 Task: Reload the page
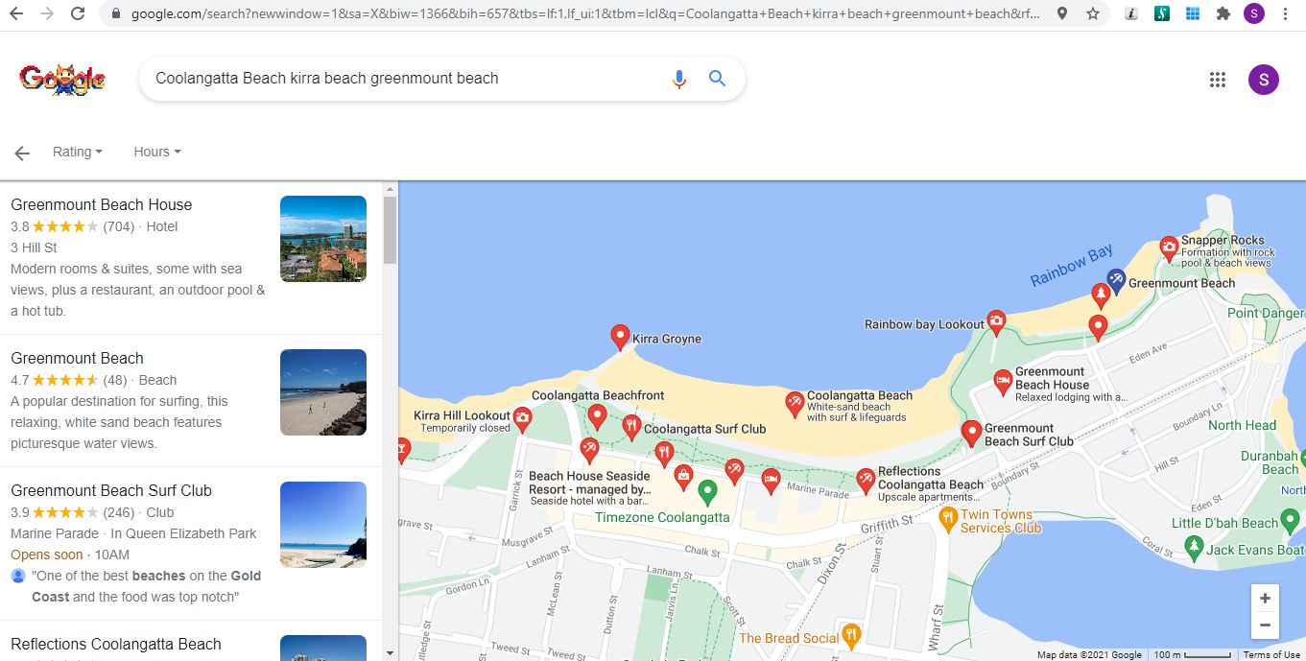pos(78,13)
